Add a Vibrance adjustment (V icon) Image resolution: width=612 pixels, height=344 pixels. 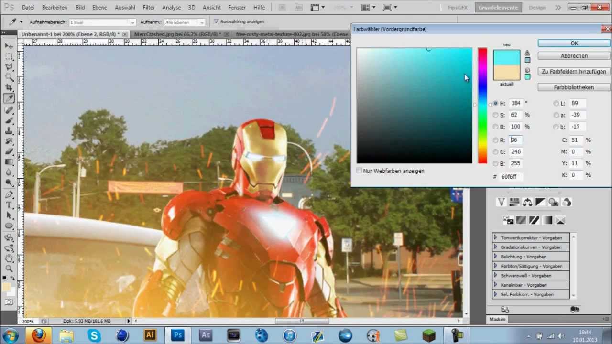coord(501,202)
